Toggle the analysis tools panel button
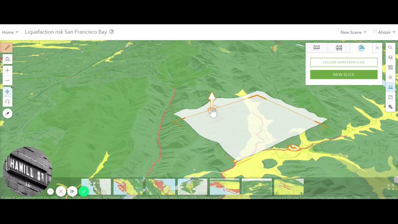Image resolution: width=398 pixels, height=224 pixels. click(x=390, y=87)
